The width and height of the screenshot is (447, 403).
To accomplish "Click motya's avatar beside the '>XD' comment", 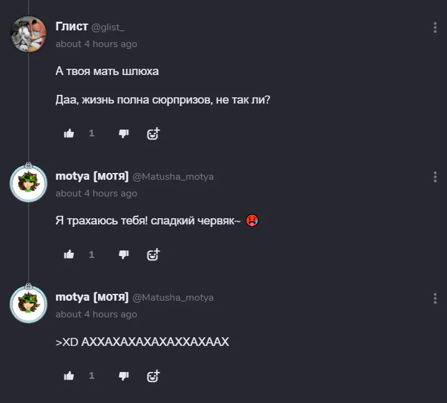I will click(29, 304).
